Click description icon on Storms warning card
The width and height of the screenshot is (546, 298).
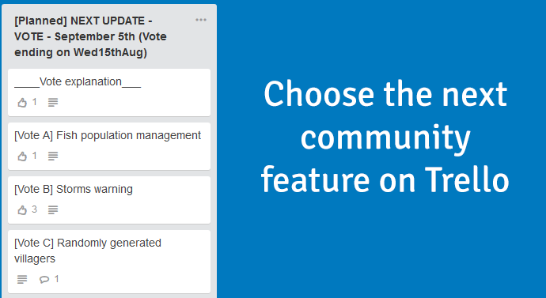pos(53,210)
